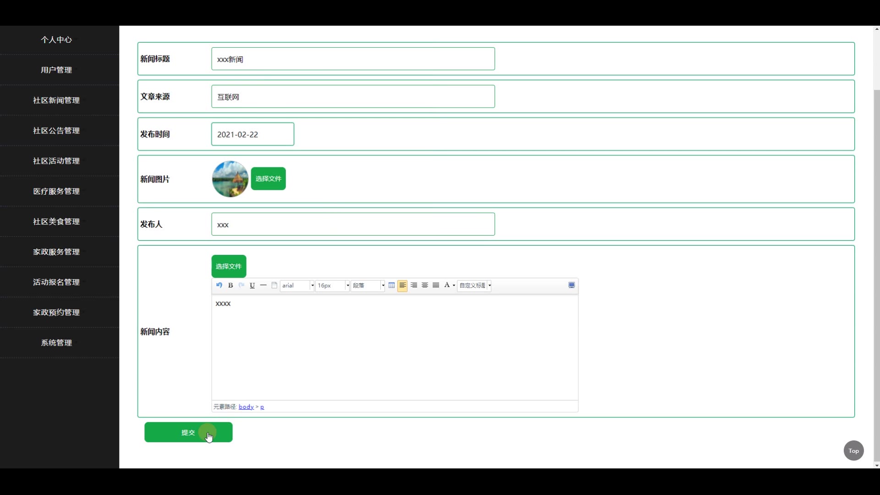Open font color arrow next to A

pyautogui.click(x=454, y=285)
